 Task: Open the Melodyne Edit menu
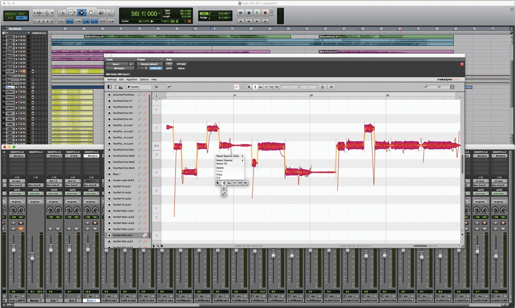point(122,79)
